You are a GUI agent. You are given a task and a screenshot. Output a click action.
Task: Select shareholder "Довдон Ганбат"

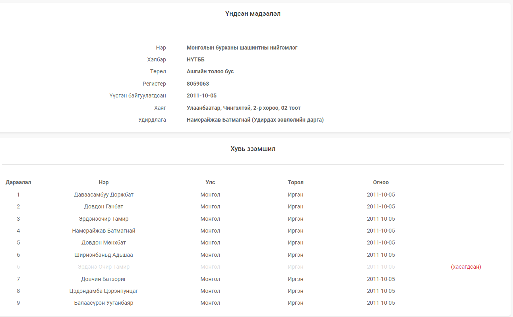tap(104, 206)
